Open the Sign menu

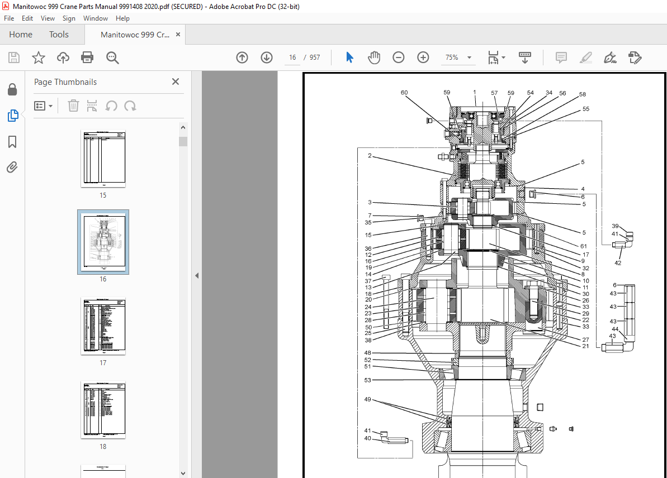coord(69,18)
